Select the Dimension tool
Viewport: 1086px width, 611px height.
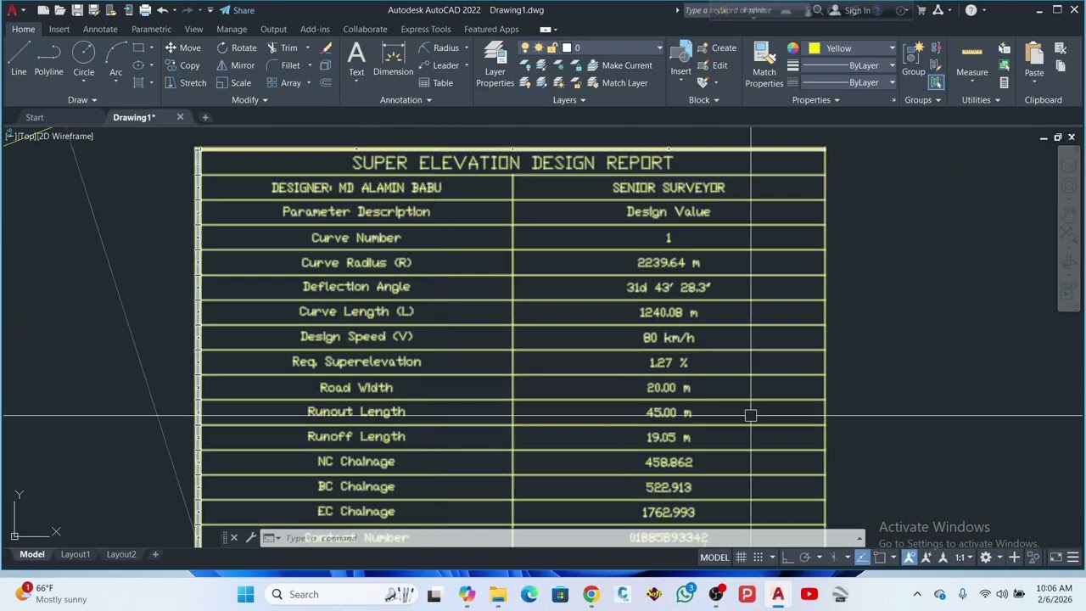pos(393,60)
